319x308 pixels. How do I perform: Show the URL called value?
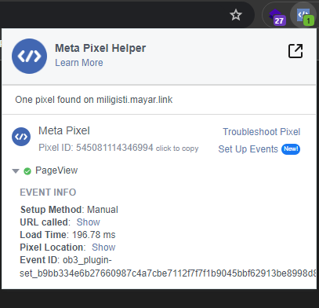point(88,222)
